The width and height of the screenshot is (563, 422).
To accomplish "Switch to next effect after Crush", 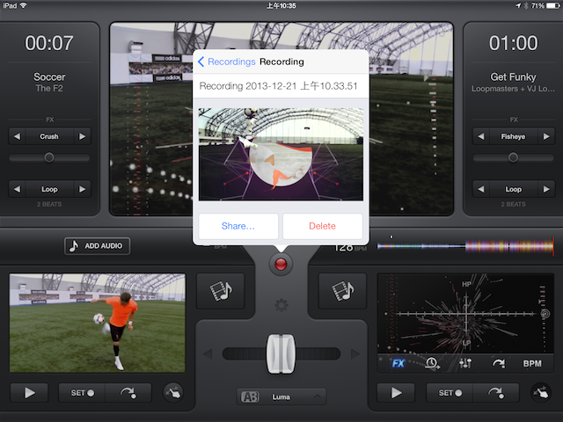I will pos(82,136).
